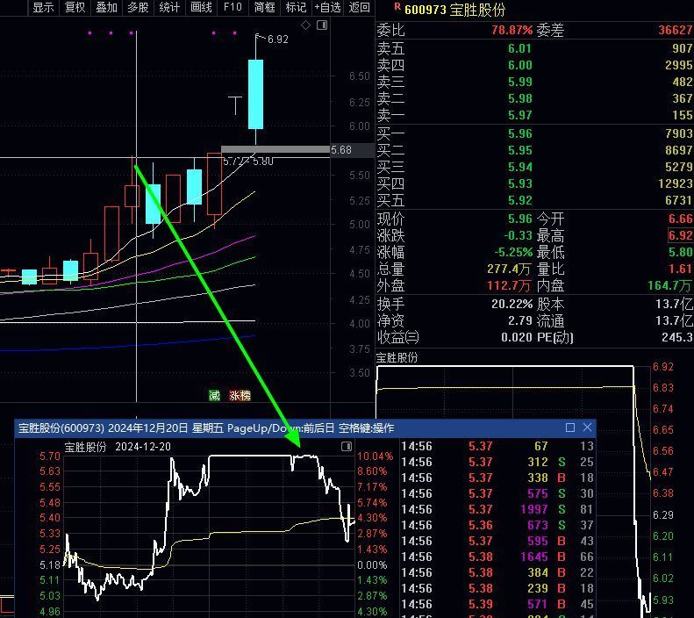Viewport: 694px width, 618px height.
Task: Open the 显示 toolbar menu
Action: point(43,7)
